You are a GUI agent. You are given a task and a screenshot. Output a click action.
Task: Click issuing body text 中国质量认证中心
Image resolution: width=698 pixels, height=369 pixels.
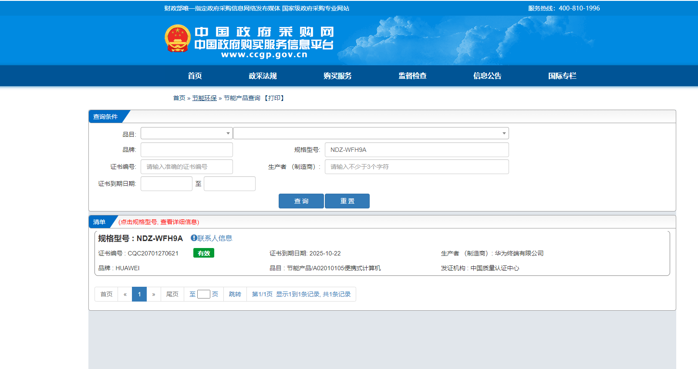[495, 268]
